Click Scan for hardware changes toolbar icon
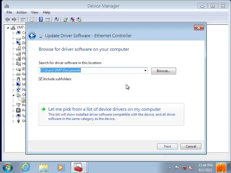 coord(57,19)
